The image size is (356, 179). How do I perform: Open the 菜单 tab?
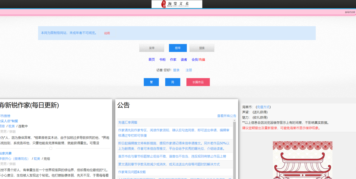(x=152, y=48)
